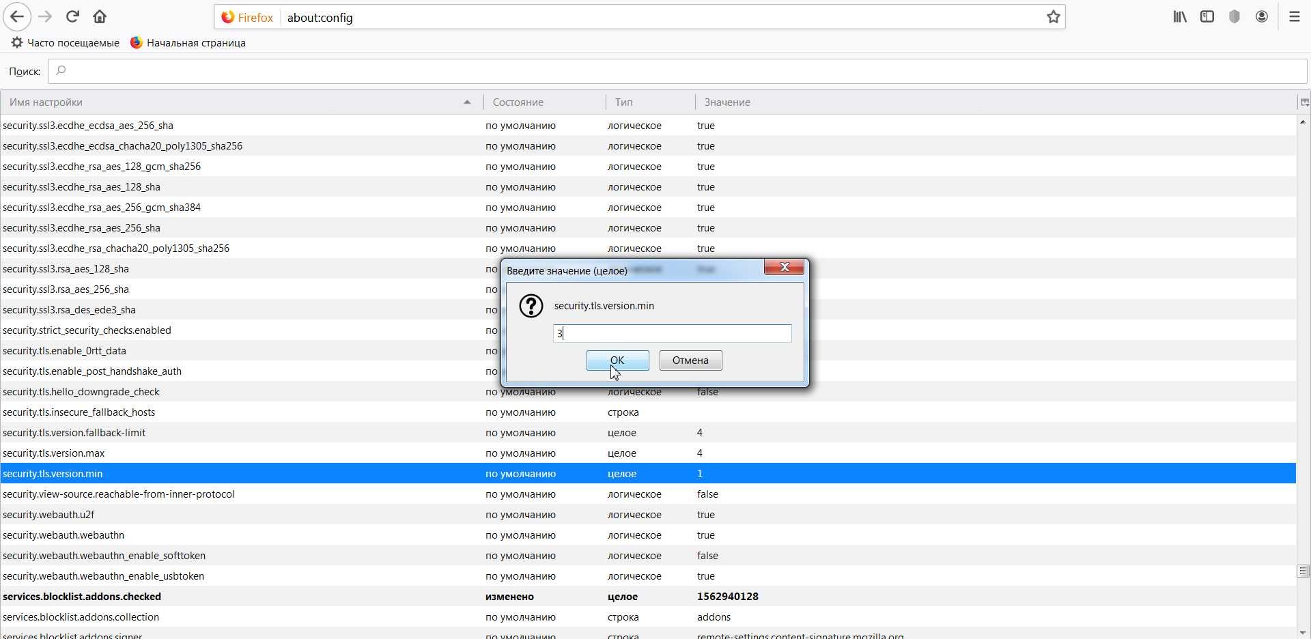Close the integer value dialog with X

point(784,268)
